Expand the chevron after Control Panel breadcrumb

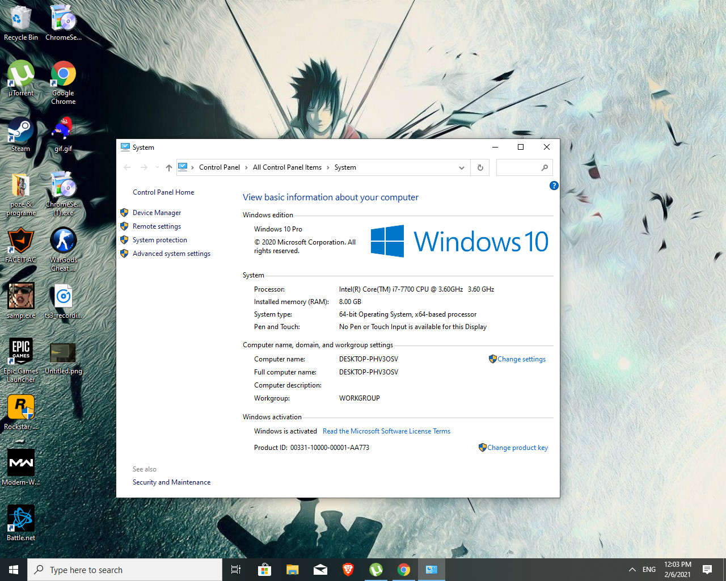coord(246,167)
